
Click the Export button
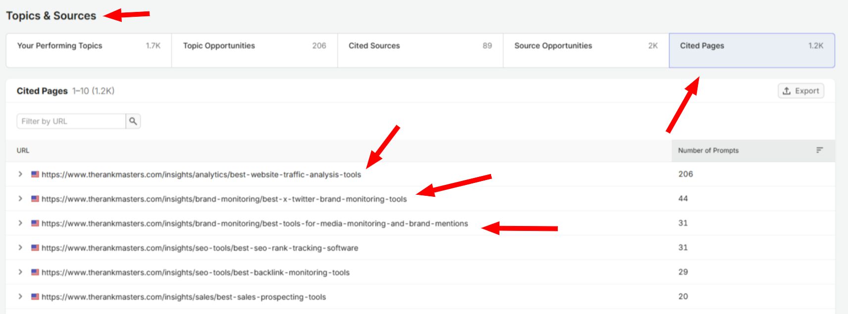point(801,91)
